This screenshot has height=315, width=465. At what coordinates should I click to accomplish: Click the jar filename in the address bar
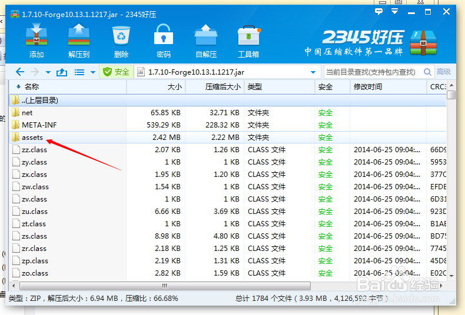(x=196, y=72)
